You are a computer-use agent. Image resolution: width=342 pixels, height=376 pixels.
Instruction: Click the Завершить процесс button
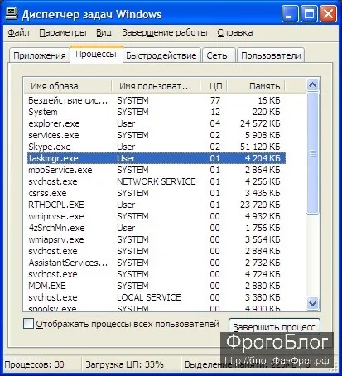[x=274, y=327]
